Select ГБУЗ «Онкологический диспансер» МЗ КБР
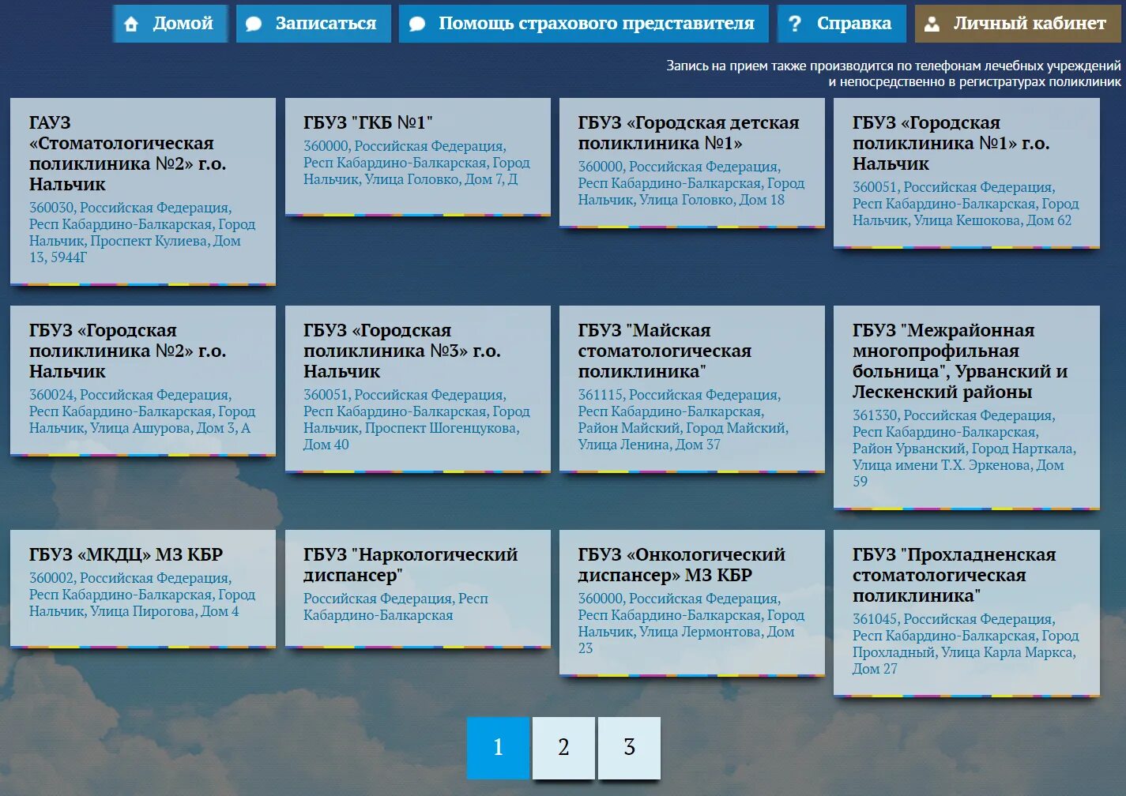The image size is (1126, 796). coord(692,603)
